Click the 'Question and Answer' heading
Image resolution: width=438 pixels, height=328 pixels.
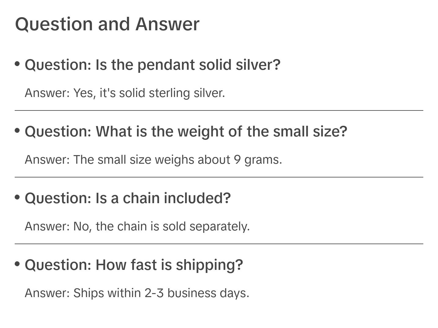coord(107,24)
